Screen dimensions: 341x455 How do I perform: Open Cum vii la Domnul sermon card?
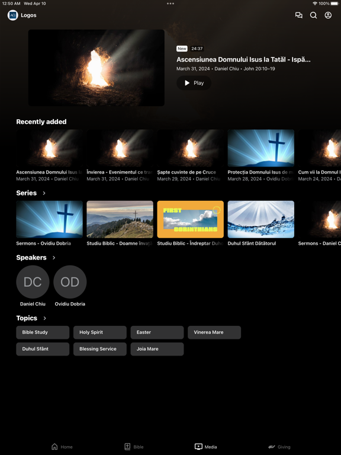(x=320, y=156)
